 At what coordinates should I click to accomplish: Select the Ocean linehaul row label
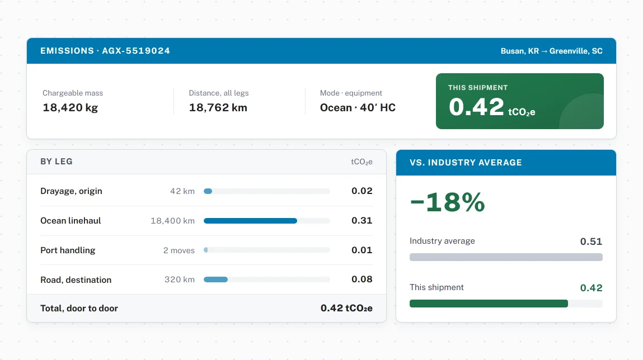pos(71,221)
